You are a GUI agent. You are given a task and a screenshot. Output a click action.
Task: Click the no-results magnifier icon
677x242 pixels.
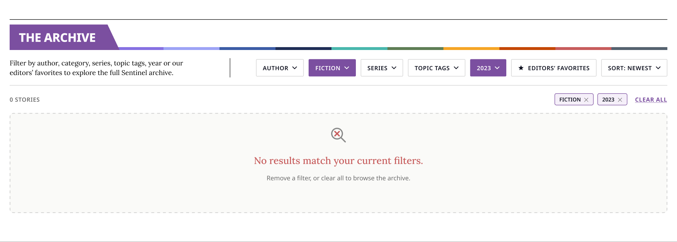click(x=338, y=135)
